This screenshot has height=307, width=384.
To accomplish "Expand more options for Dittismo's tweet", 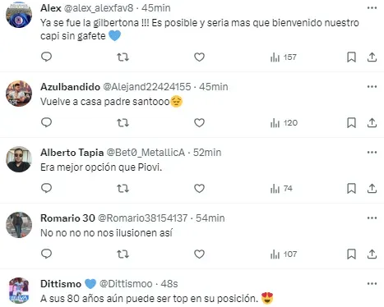I will [372, 284].
